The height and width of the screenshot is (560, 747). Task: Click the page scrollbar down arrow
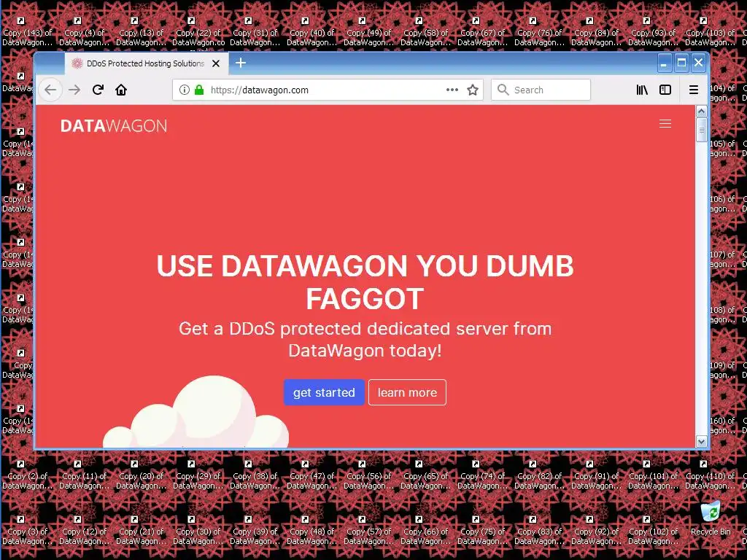pos(701,441)
